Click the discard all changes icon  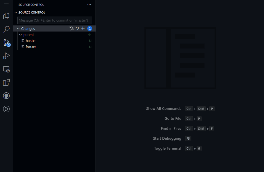(x=77, y=28)
